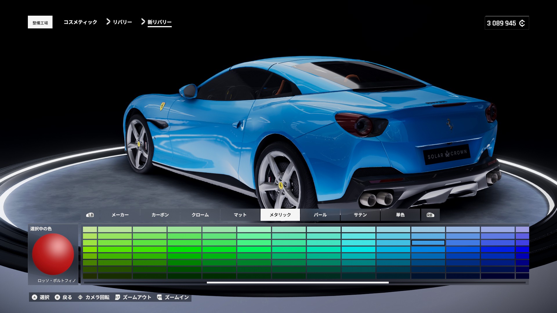
Task: Open the パール paint tab
Action: pyautogui.click(x=320, y=215)
